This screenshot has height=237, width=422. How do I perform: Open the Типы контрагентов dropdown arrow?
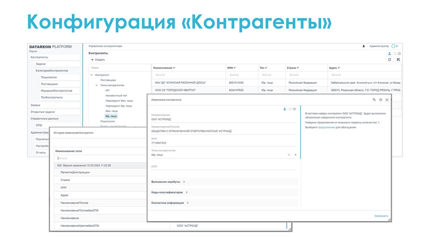tap(295, 155)
